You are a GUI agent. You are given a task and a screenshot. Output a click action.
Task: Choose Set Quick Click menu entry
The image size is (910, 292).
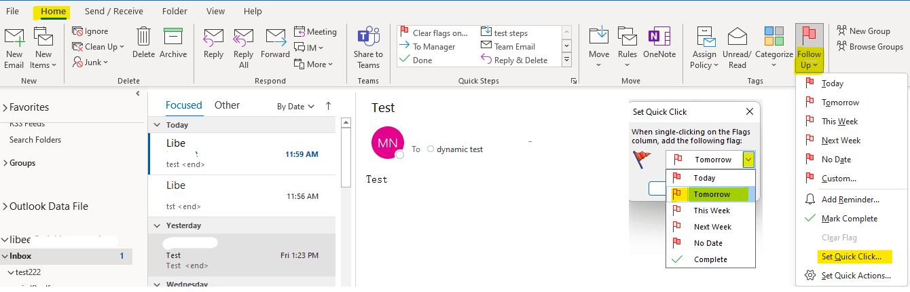851,257
